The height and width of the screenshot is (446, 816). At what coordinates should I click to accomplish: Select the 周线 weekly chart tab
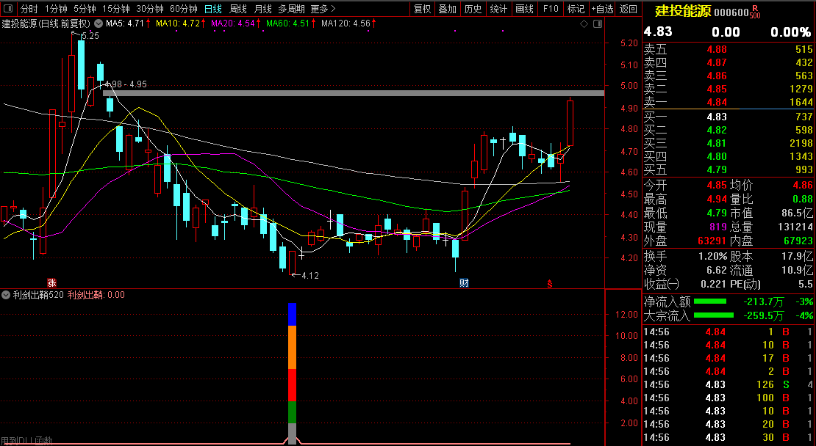click(x=237, y=9)
